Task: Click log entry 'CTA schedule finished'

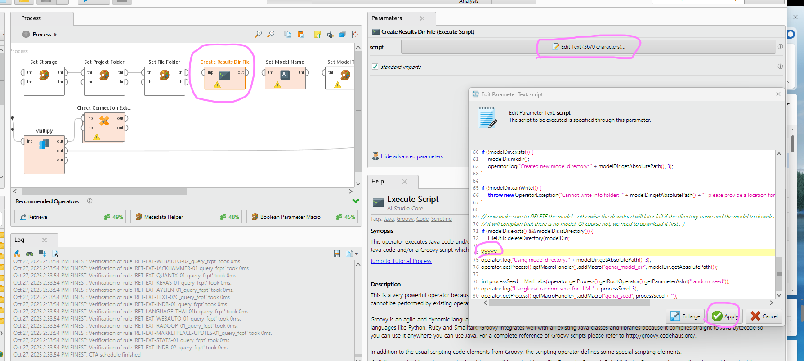Action: coord(77,355)
